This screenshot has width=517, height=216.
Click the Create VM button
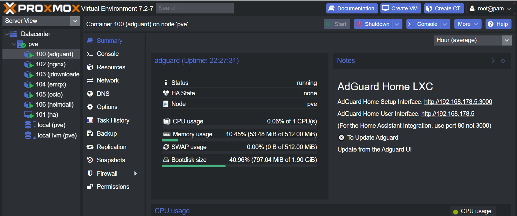[401, 9]
